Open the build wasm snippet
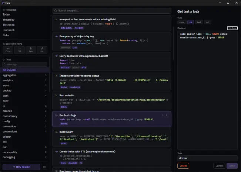241x172 pixels. pos(112,137)
